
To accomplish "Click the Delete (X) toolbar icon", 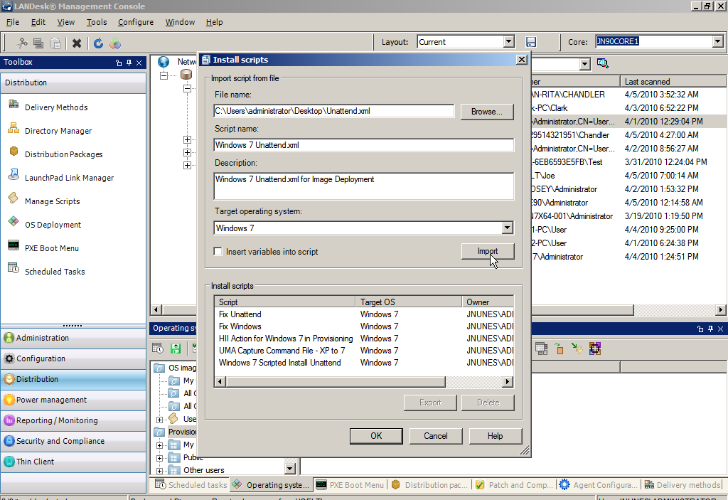I will point(77,43).
